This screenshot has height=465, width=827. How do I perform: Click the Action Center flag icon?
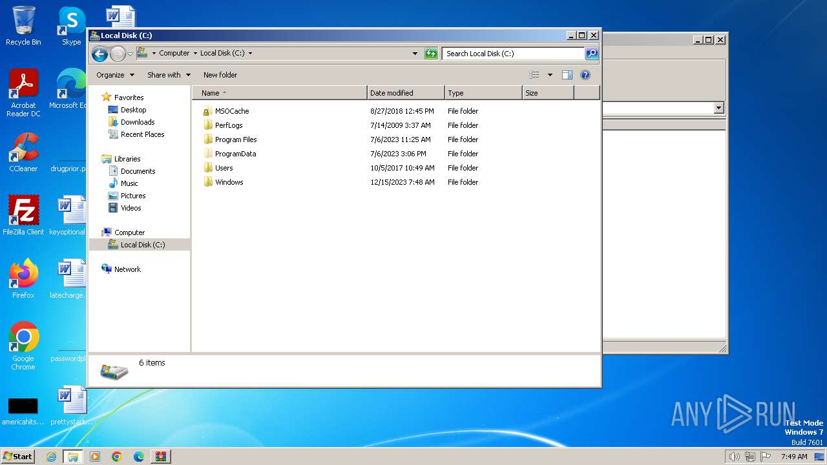766,457
